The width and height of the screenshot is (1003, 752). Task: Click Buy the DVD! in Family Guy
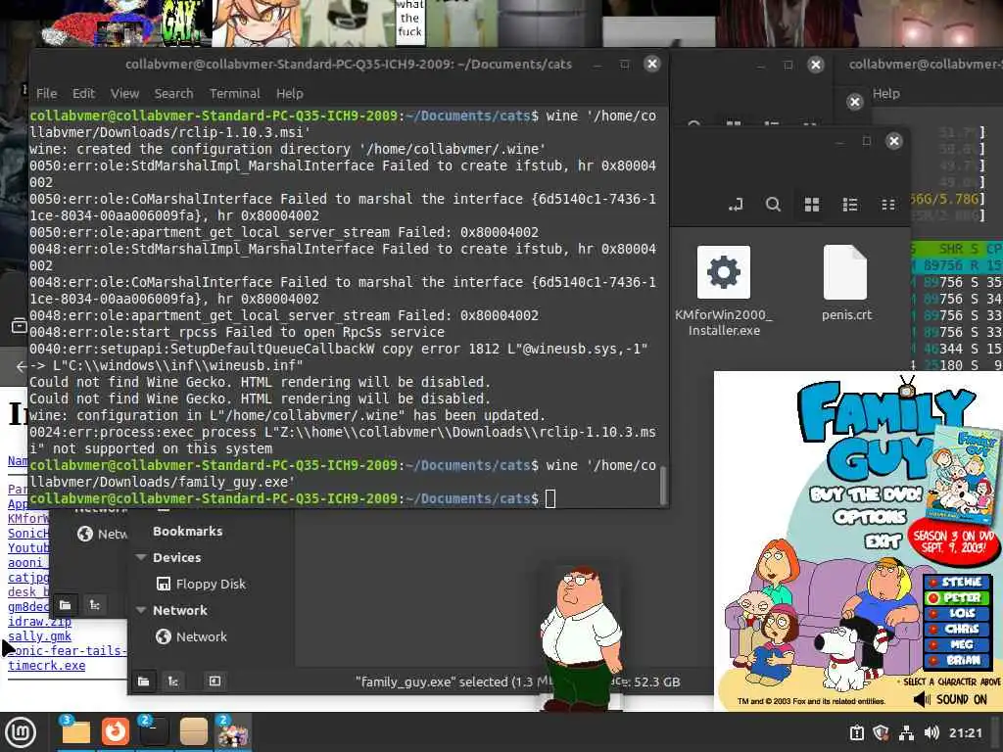click(x=866, y=494)
